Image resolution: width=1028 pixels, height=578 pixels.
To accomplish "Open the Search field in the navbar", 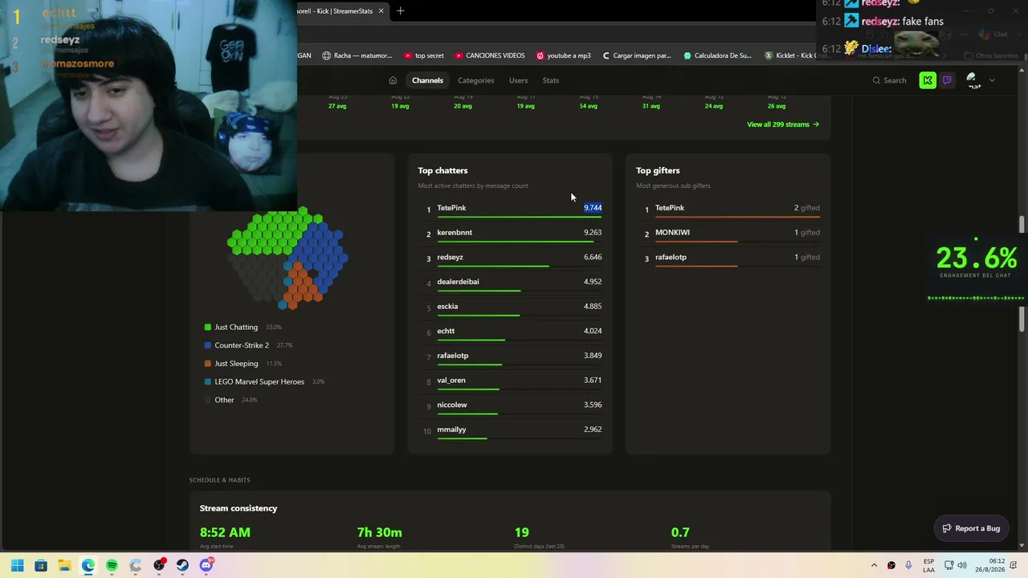I will [889, 80].
